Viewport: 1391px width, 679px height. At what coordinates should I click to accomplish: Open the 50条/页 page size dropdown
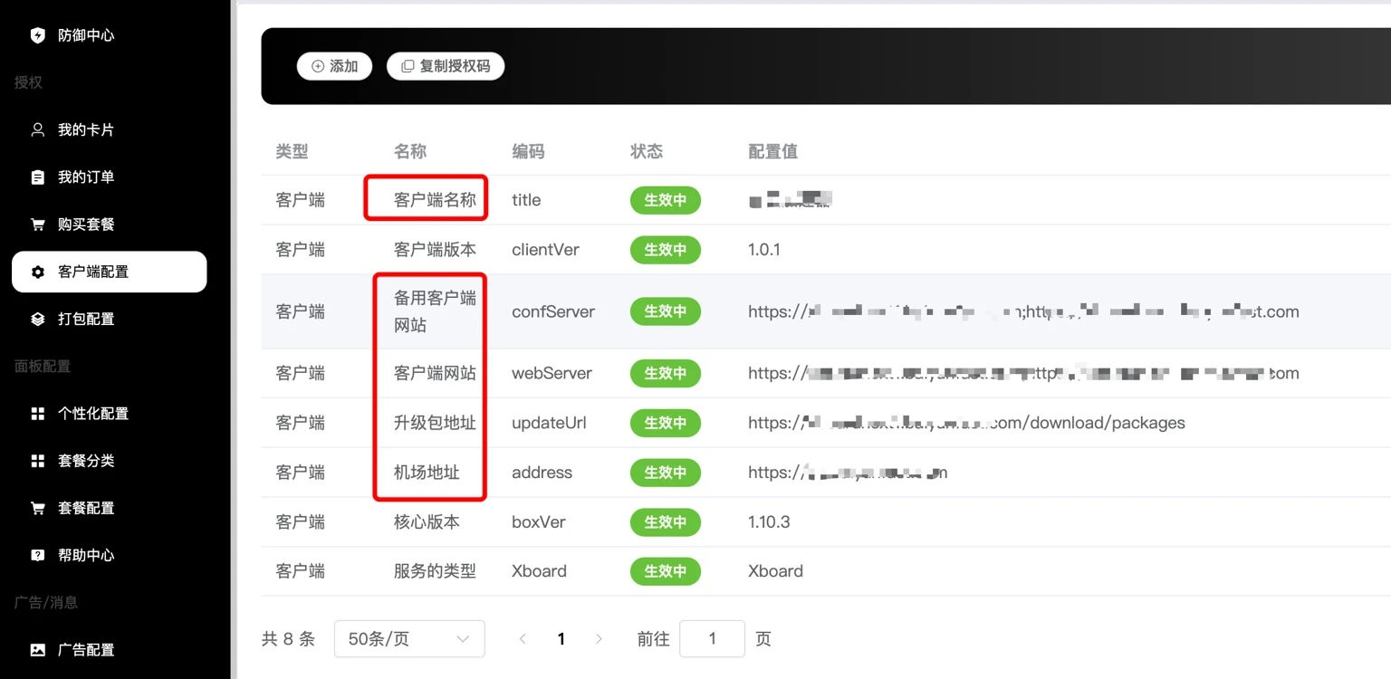click(409, 639)
